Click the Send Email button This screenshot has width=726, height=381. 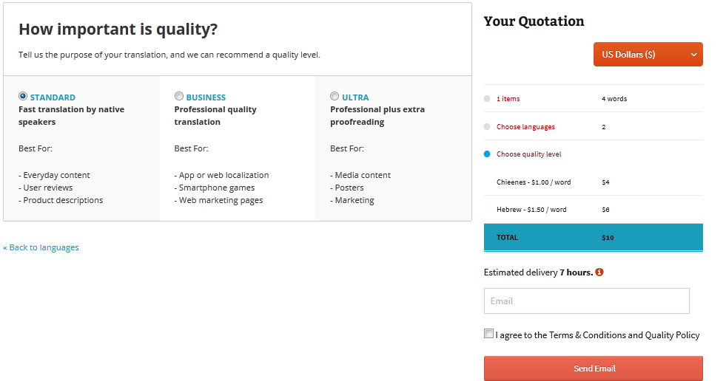pyautogui.click(x=594, y=368)
